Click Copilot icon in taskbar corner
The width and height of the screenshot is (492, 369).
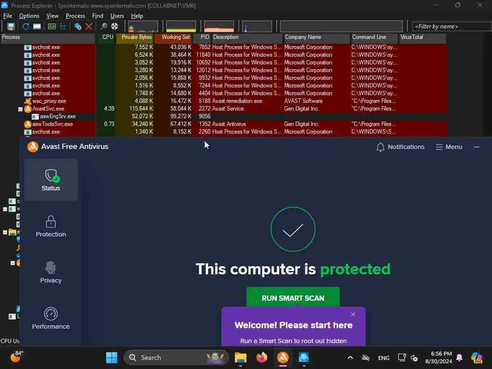(477, 357)
